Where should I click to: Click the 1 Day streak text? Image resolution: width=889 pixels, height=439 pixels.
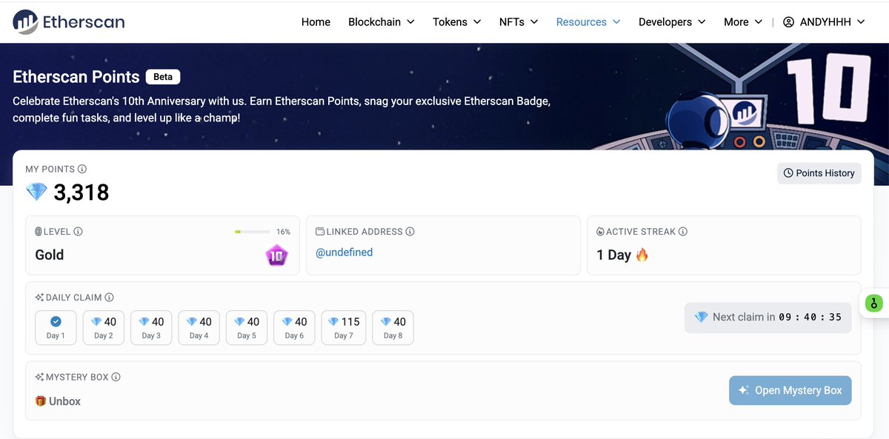coord(613,255)
